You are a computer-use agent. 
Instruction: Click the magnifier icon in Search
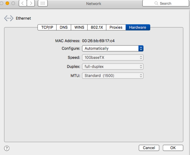[x=156, y=3]
